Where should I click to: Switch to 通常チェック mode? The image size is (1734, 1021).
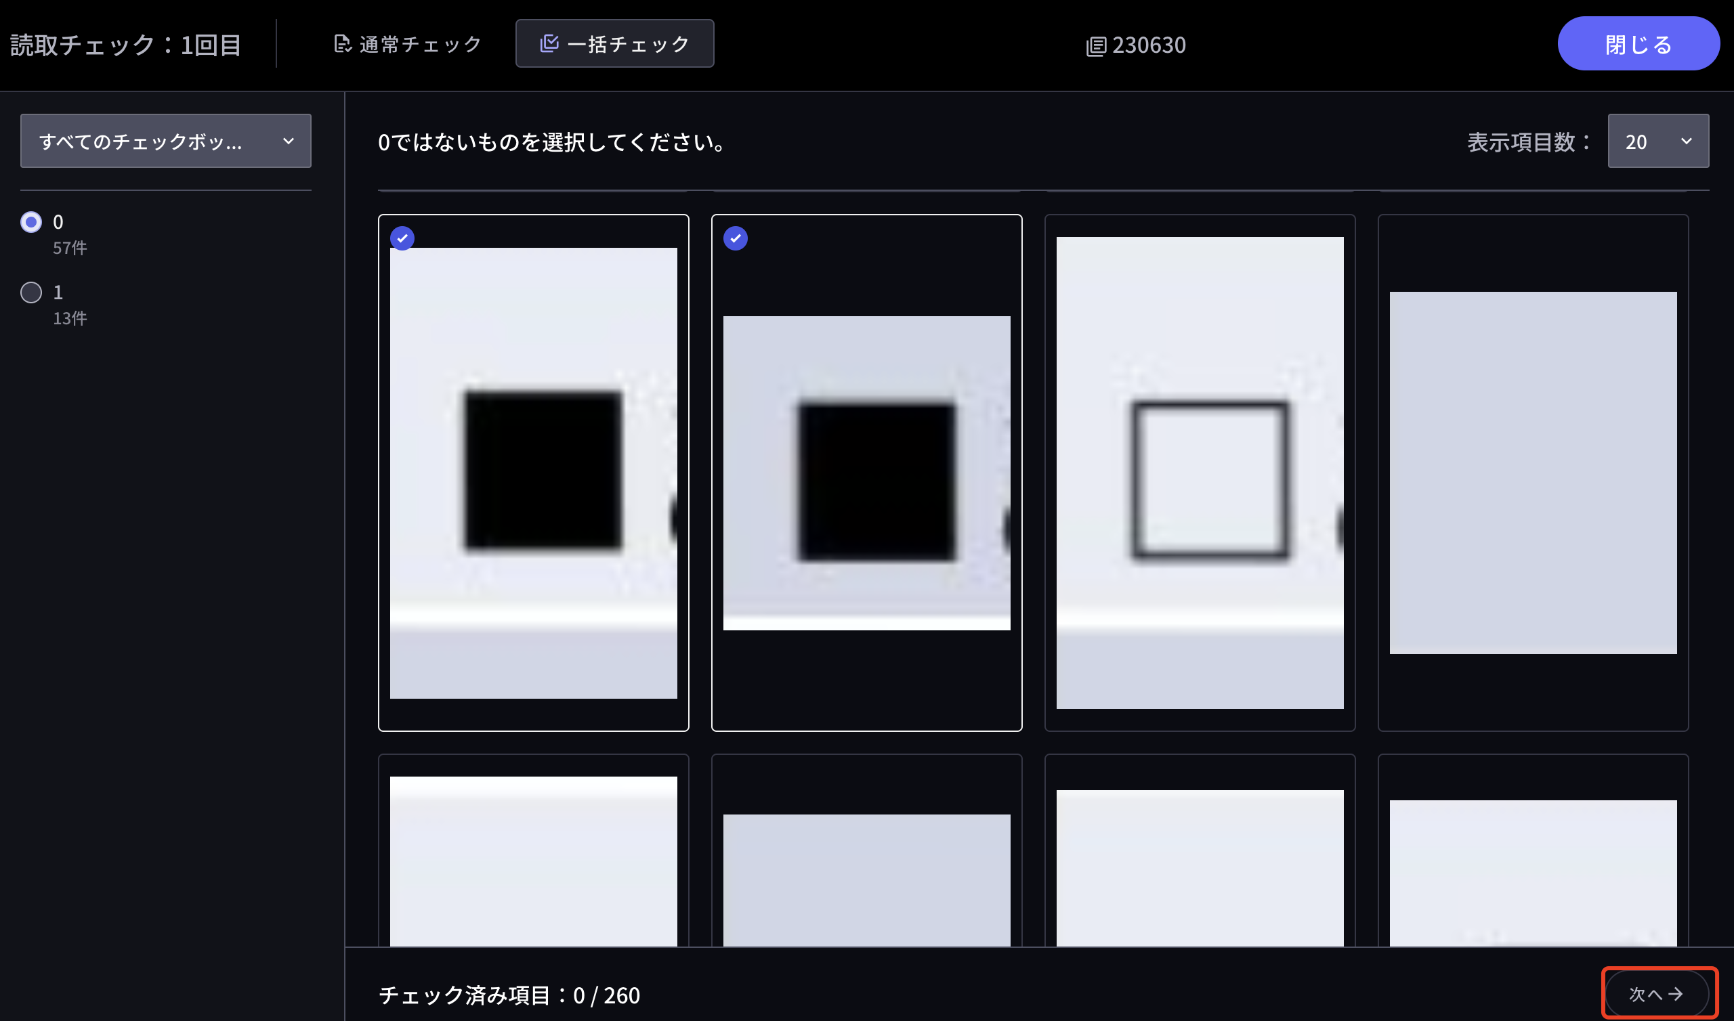(x=406, y=43)
